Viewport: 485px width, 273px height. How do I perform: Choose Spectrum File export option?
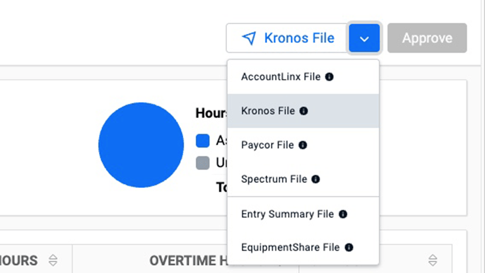point(303,179)
